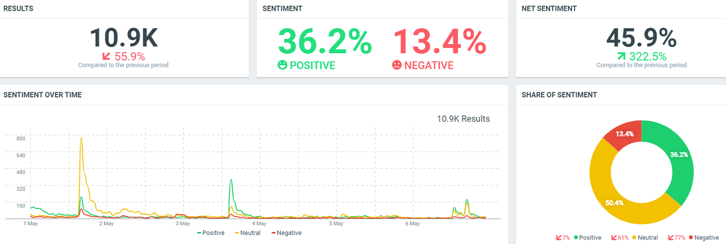
Task: Click the down-arrow icon next to 77%
Action: [671, 238]
